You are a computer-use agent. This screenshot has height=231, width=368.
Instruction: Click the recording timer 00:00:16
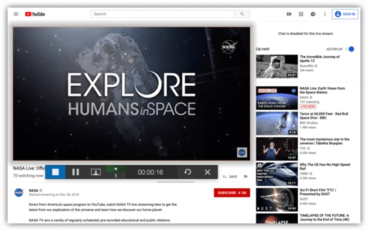(150, 172)
